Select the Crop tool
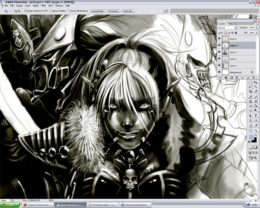Screen dimensions: 260x208 [251, 91]
